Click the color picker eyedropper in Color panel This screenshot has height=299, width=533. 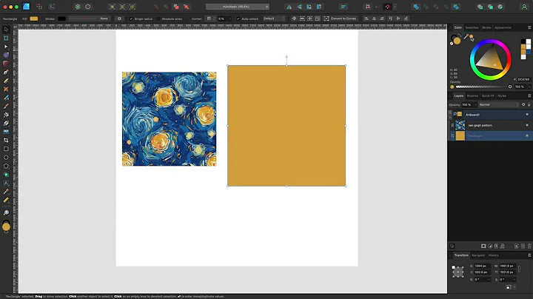tap(466, 37)
